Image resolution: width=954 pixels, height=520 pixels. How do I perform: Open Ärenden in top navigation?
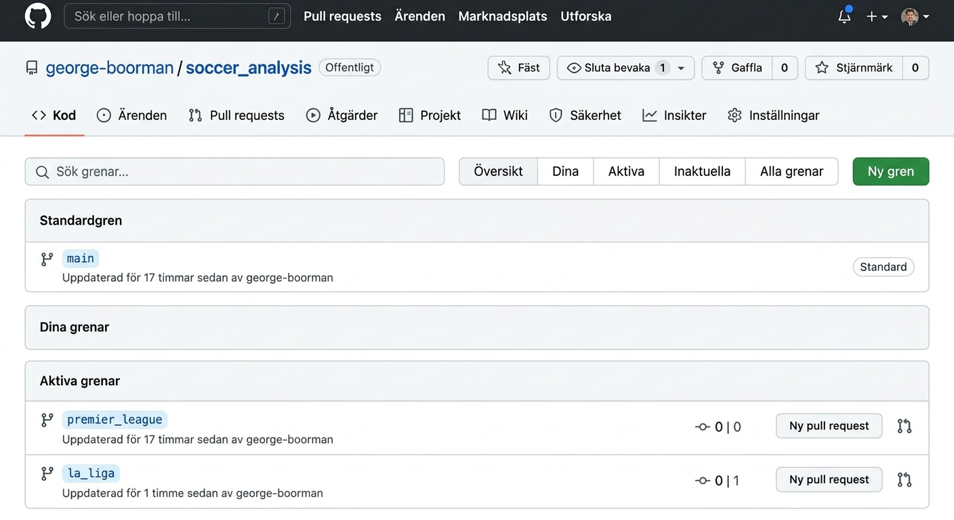(420, 16)
